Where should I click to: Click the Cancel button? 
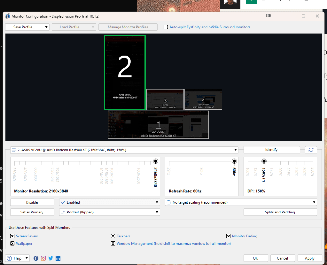click(x=282, y=258)
